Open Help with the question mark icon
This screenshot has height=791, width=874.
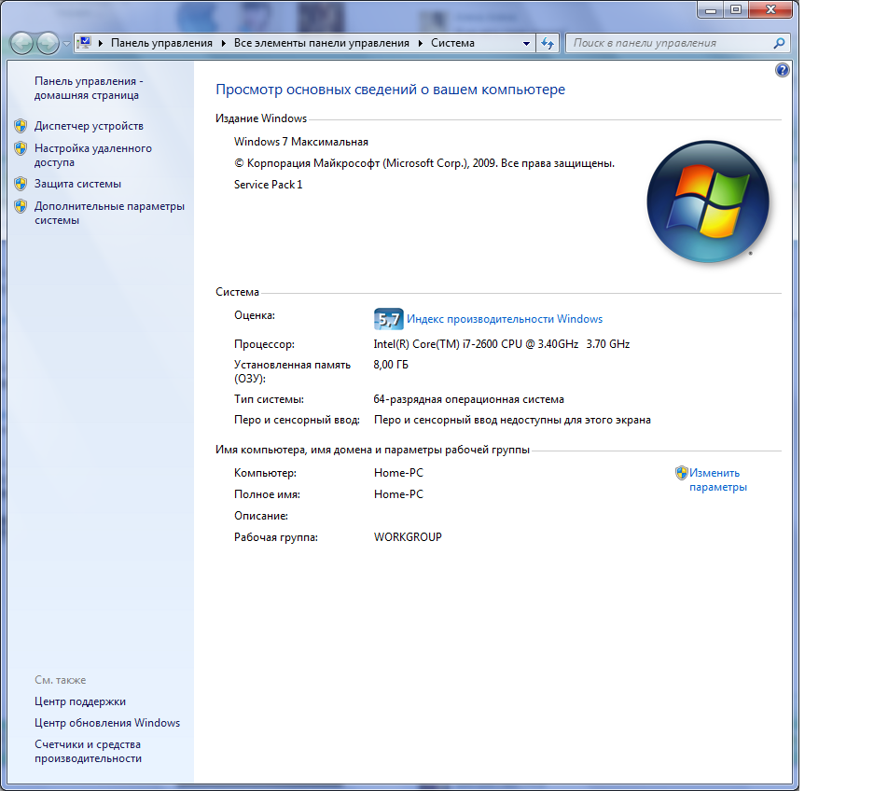[782, 70]
